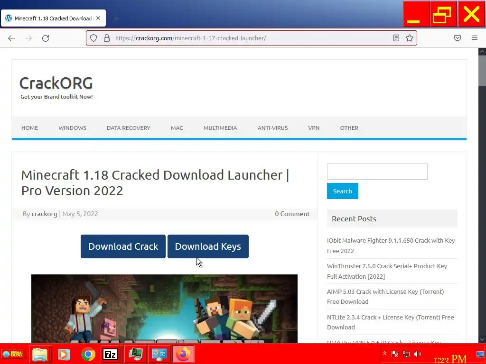Open 7-Zip from the taskbar
Screen dimensions: 486x364
click(110, 355)
